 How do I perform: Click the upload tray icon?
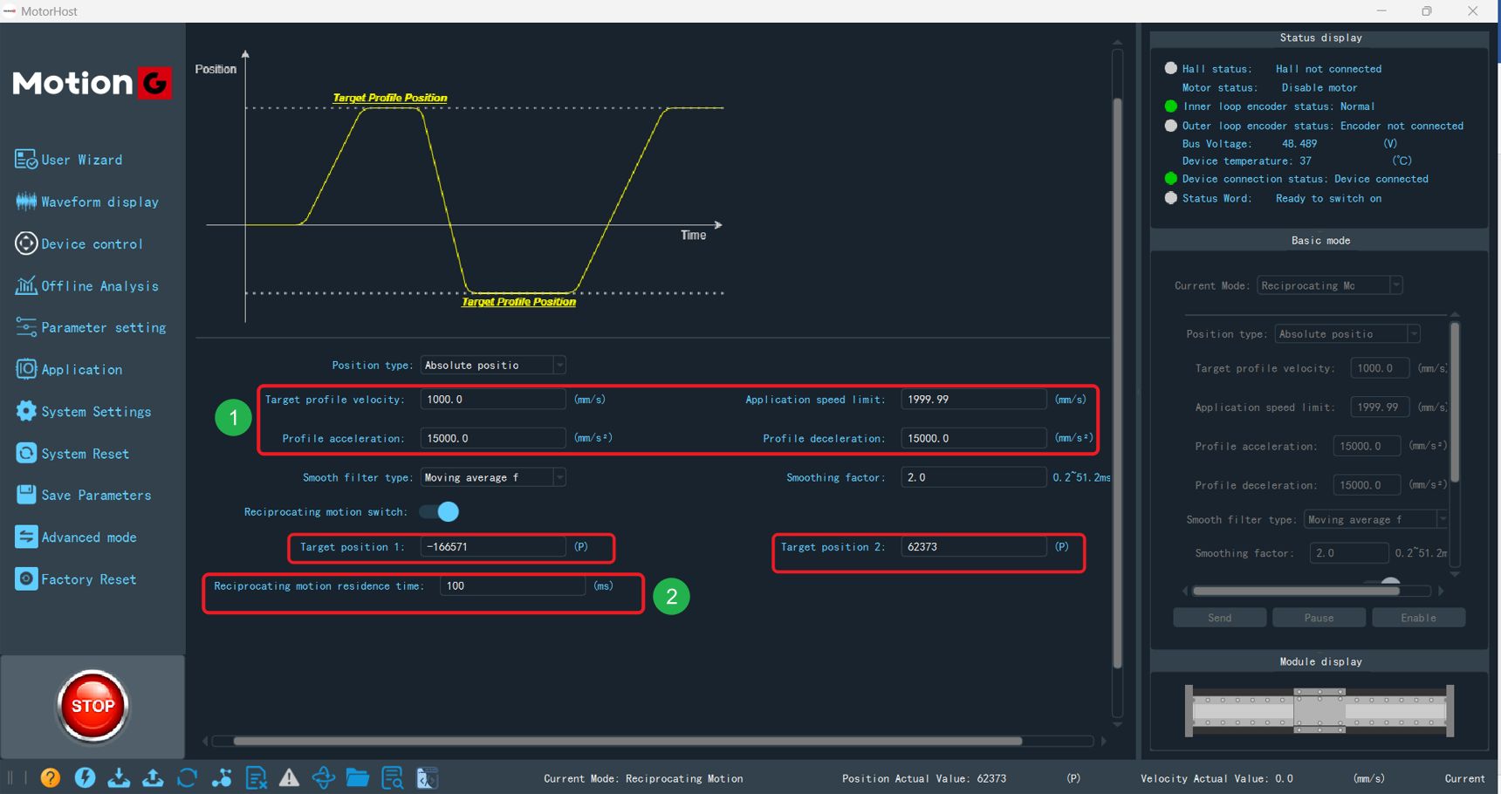153,777
